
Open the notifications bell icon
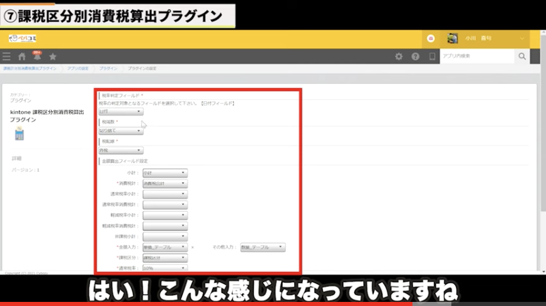click(x=37, y=56)
